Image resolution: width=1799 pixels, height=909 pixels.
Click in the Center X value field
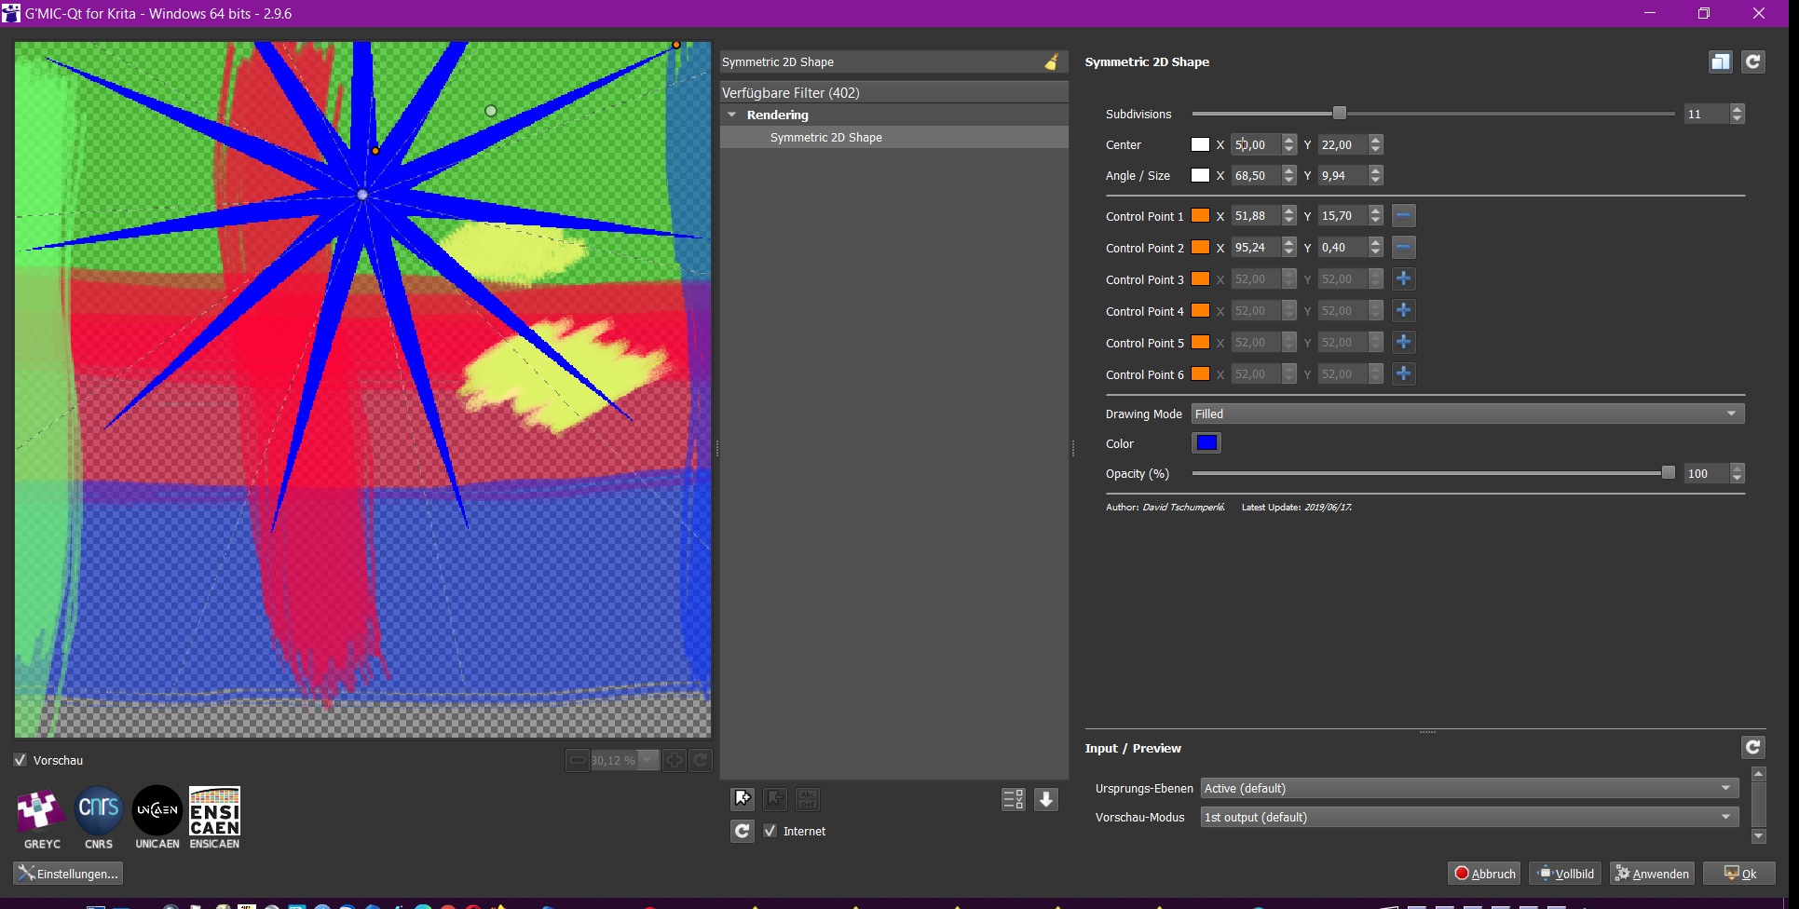tap(1254, 144)
